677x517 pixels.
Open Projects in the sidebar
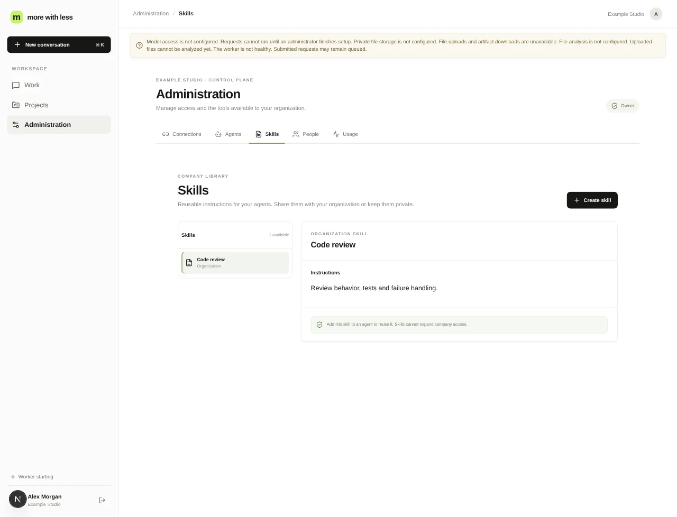[x=59, y=105]
